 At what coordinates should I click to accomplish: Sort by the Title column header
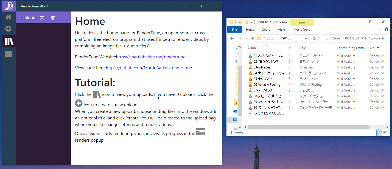point(316,48)
